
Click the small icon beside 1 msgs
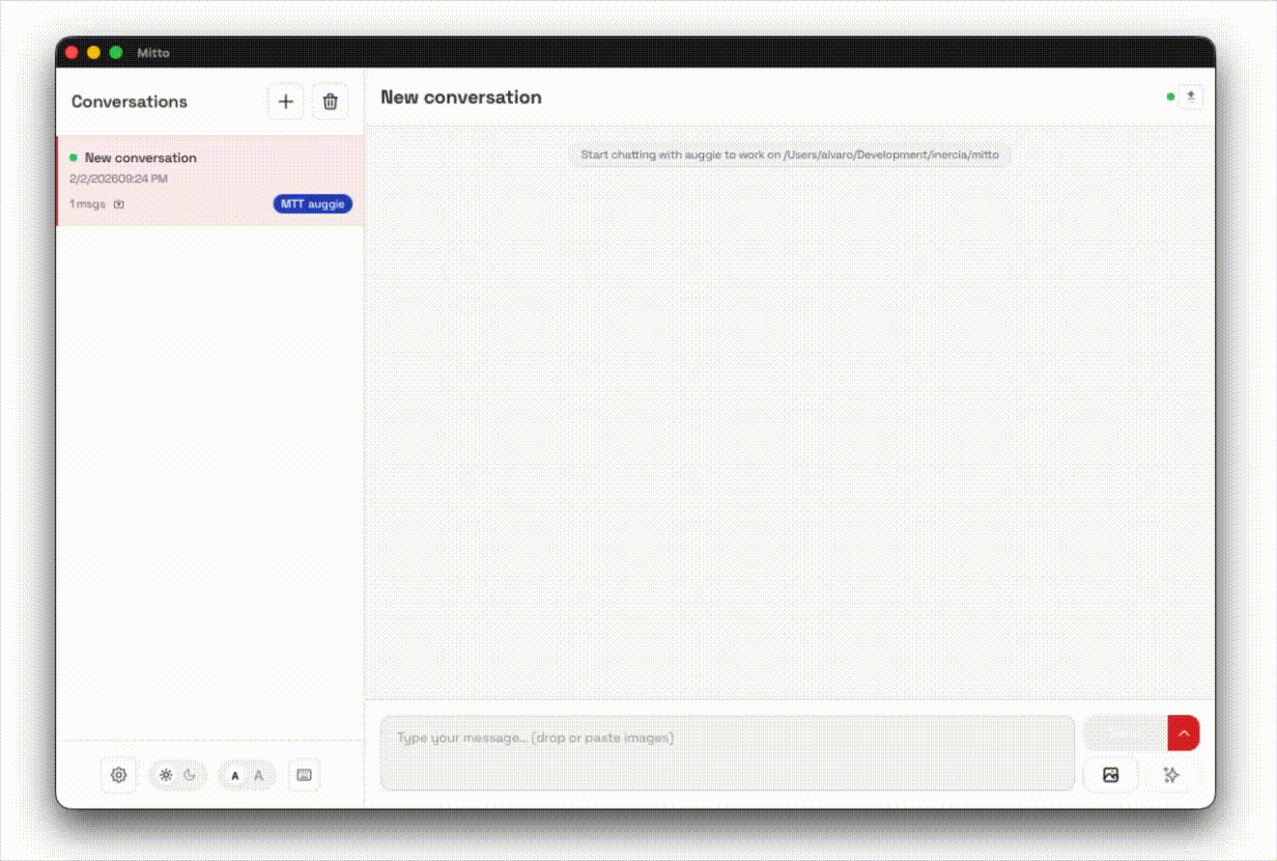pos(119,205)
